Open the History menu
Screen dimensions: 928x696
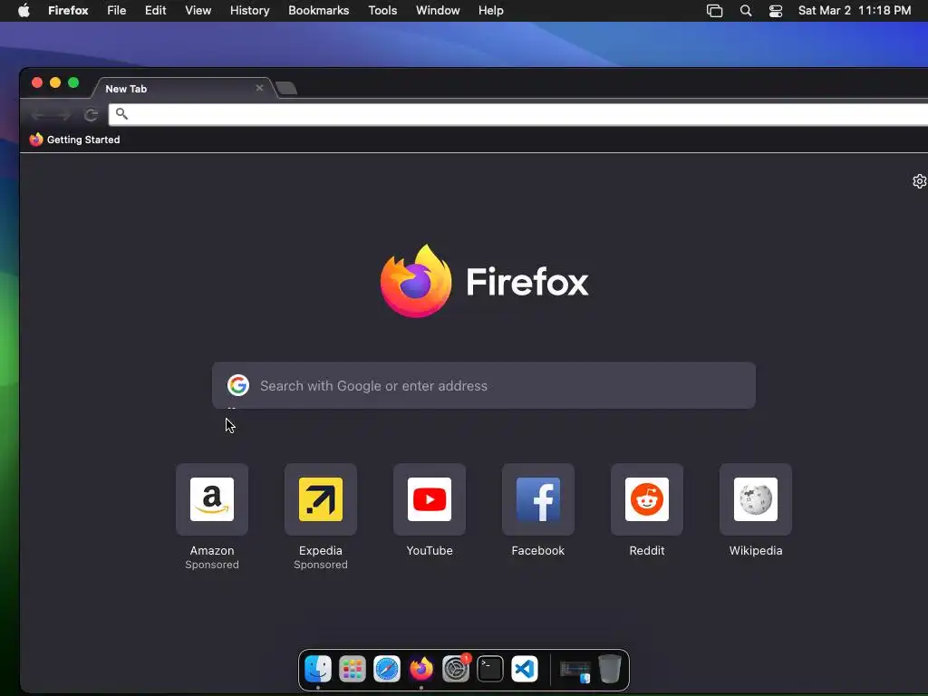pos(250,11)
